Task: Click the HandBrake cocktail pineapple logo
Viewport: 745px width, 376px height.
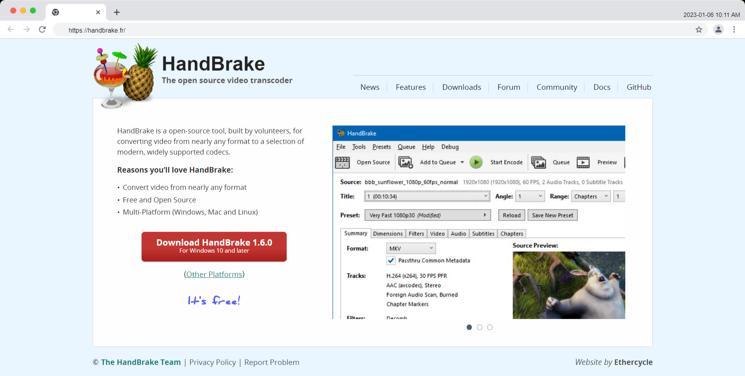Action: [125, 76]
